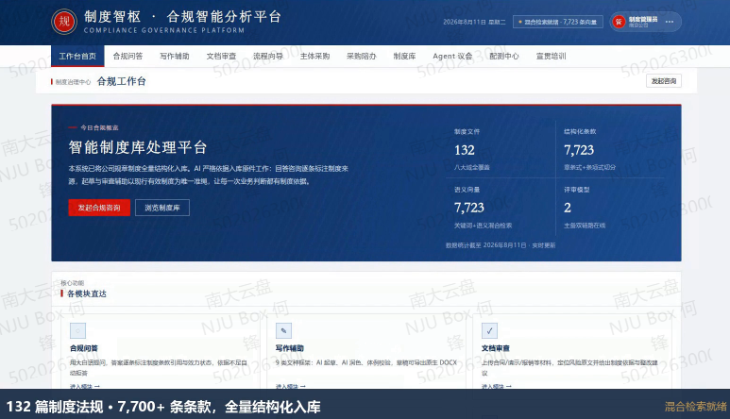Click the 语义向量 value 7,723
This screenshot has height=419, width=730.
468,208
